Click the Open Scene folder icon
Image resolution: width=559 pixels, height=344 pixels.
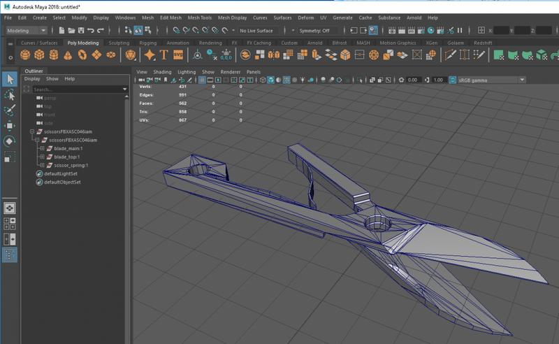[71, 30]
